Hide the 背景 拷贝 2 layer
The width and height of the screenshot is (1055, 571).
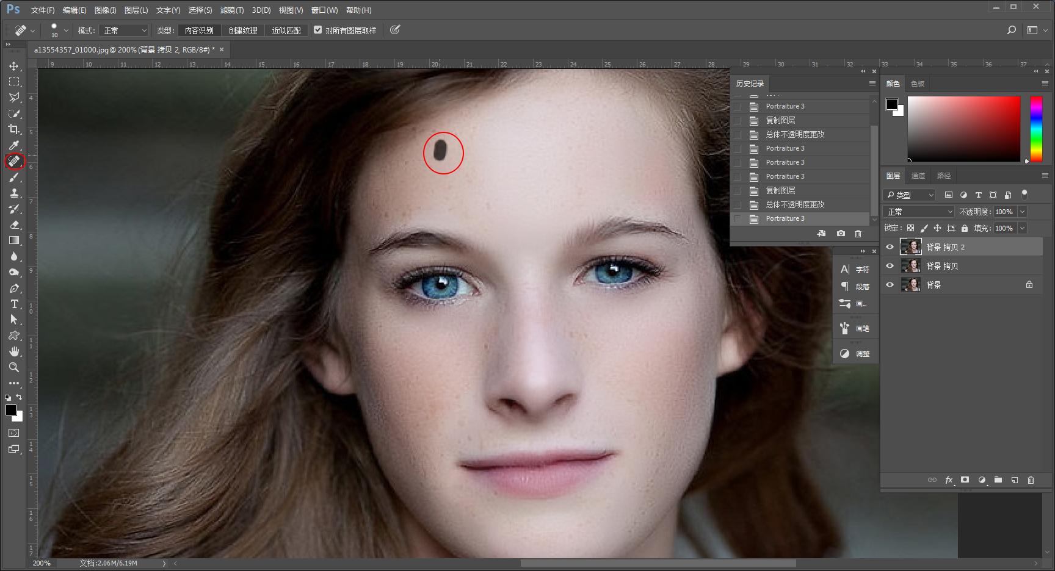[890, 247]
